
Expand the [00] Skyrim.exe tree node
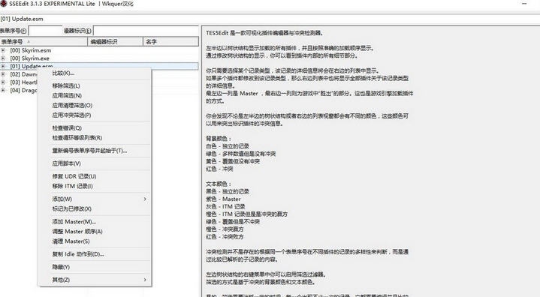tap(3, 58)
